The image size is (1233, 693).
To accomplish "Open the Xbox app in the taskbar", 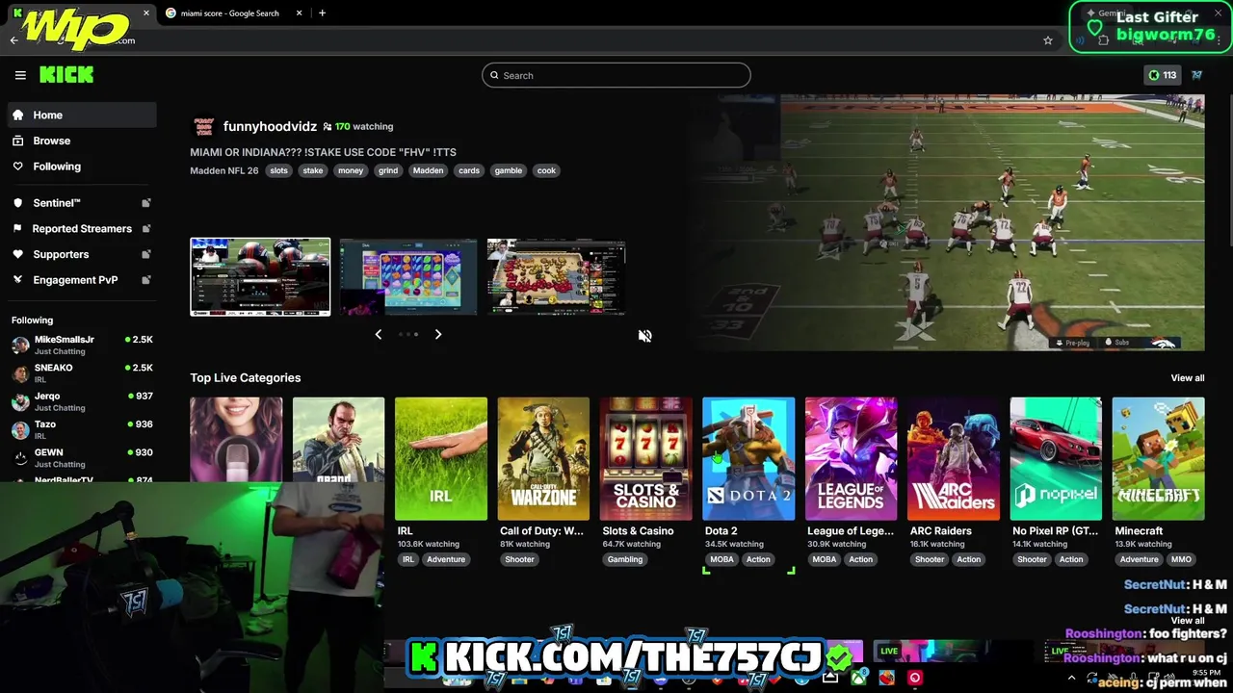I will (x=858, y=679).
